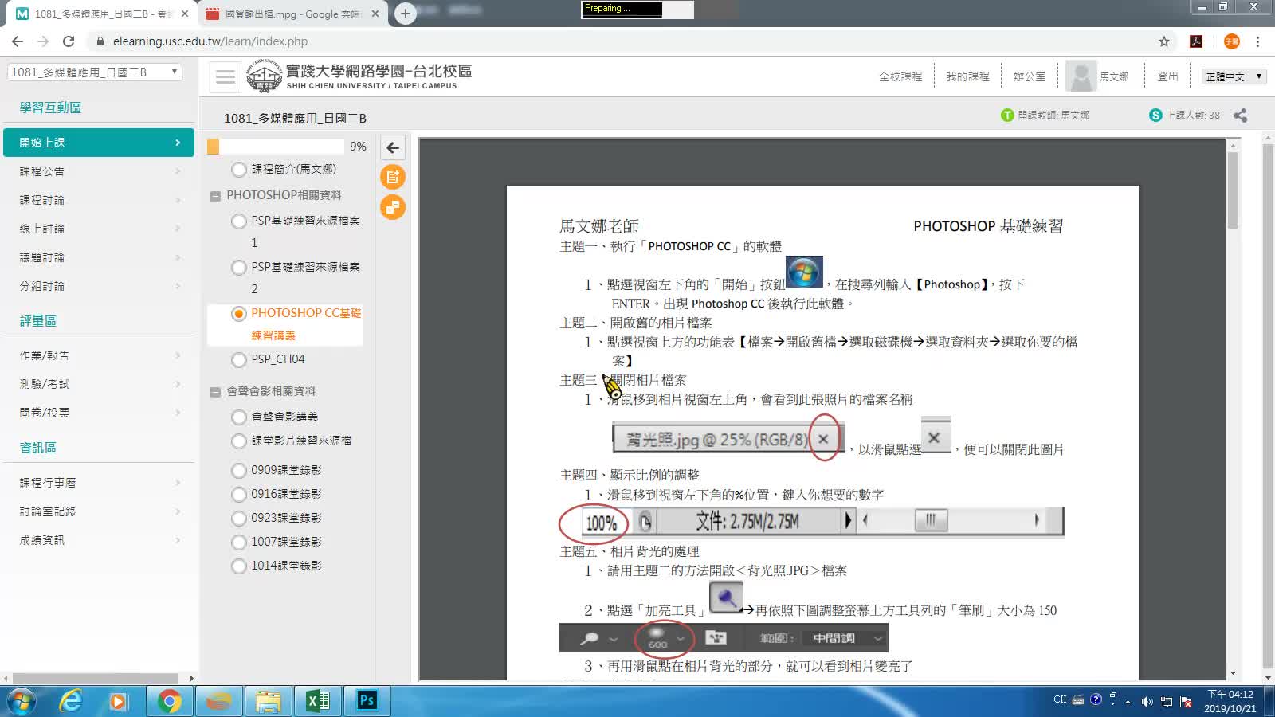Open file explorer folder in taskbar
Viewport: 1275px width, 717px height.
(268, 701)
